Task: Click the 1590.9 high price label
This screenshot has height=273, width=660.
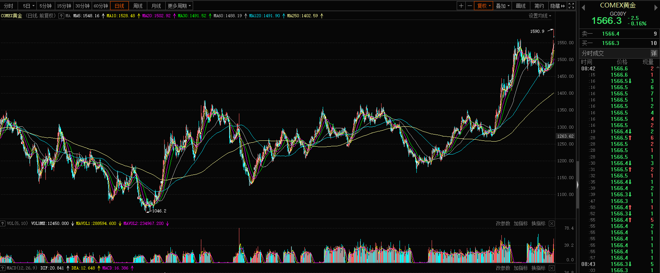Action: [x=537, y=31]
